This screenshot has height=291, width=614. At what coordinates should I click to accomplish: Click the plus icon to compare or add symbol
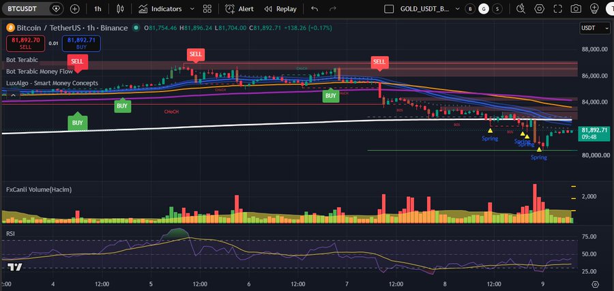(74, 9)
